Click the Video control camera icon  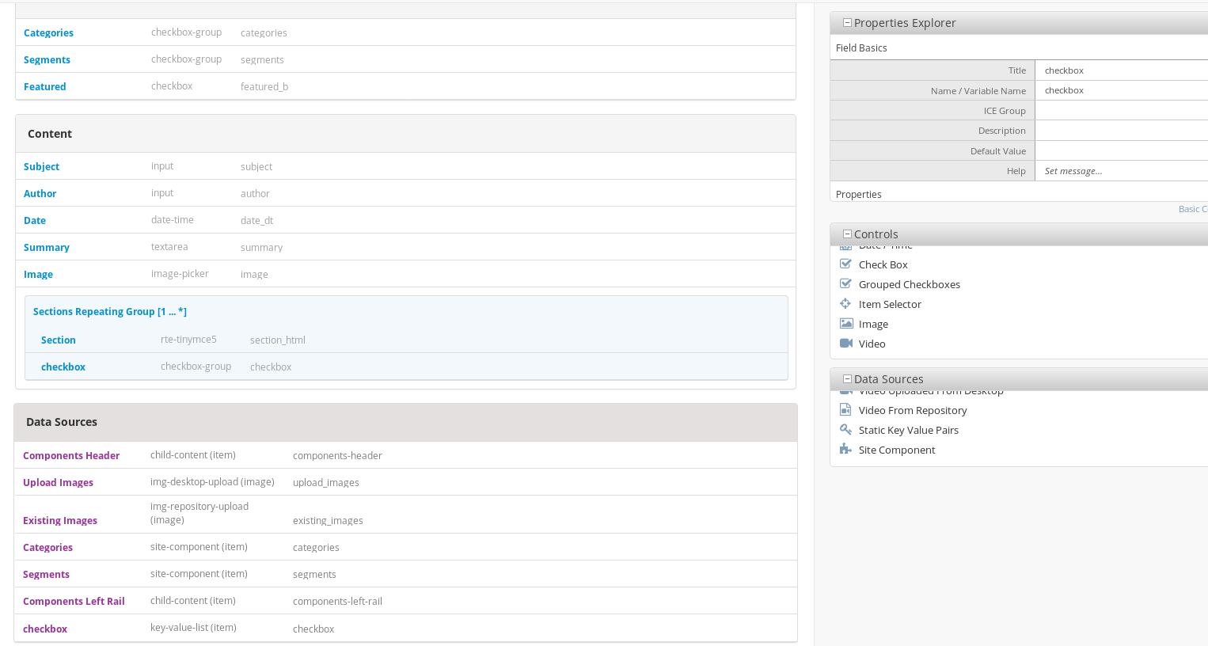(845, 343)
